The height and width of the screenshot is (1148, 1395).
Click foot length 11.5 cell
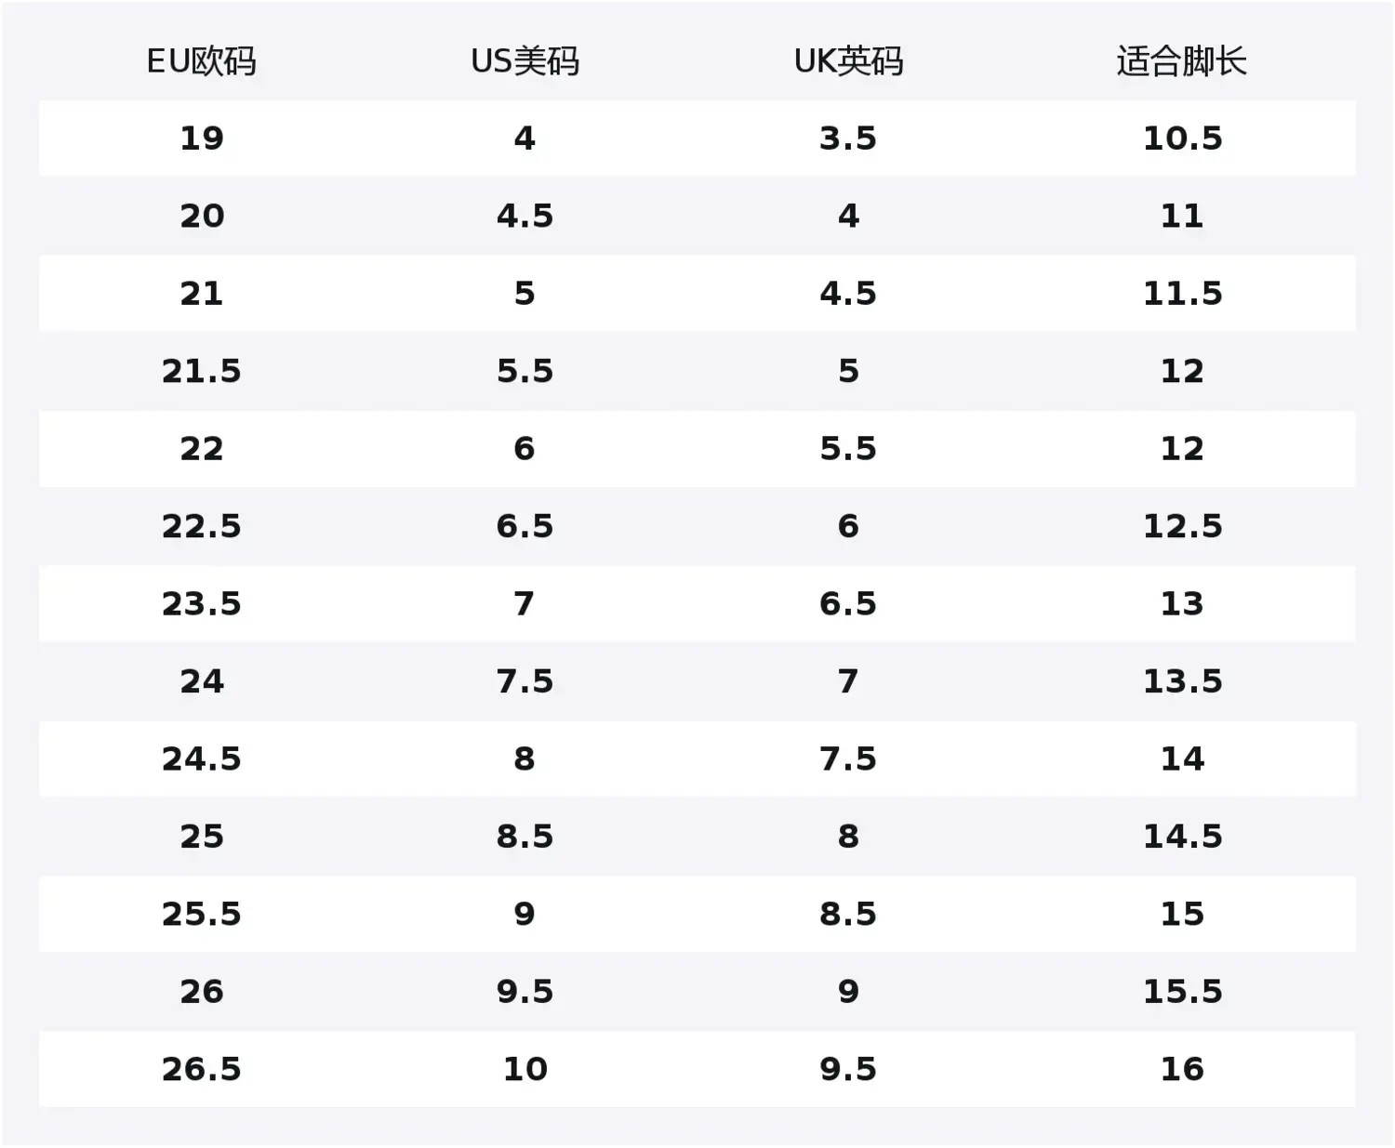(x=1181, y=294)
